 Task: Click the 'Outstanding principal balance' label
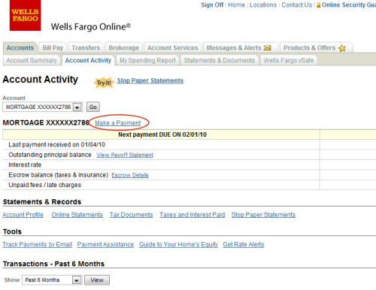tap(50, 155)
